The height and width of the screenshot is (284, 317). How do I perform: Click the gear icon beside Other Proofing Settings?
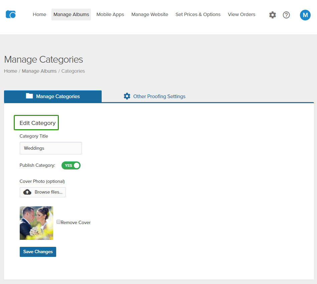(127, 96)
